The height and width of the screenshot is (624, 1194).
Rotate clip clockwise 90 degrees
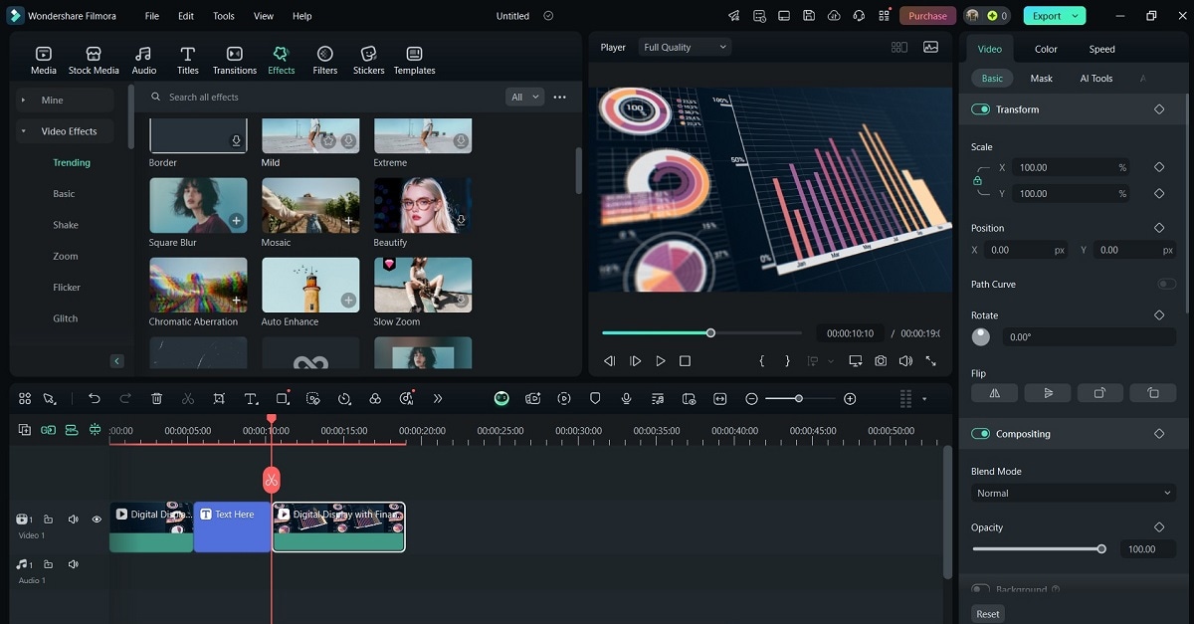coord(1099,393)
